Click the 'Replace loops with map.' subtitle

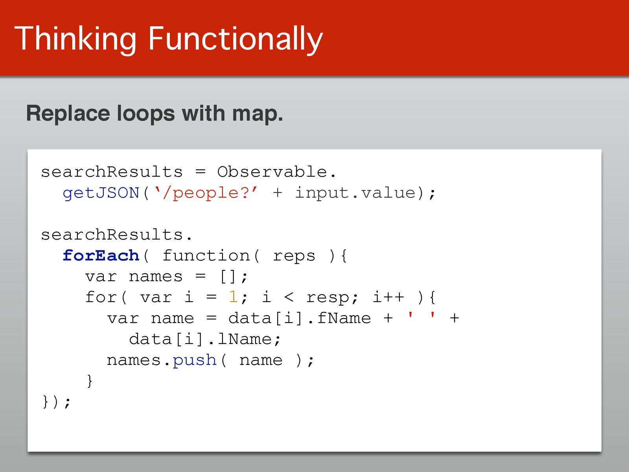(x=154, y=114)
